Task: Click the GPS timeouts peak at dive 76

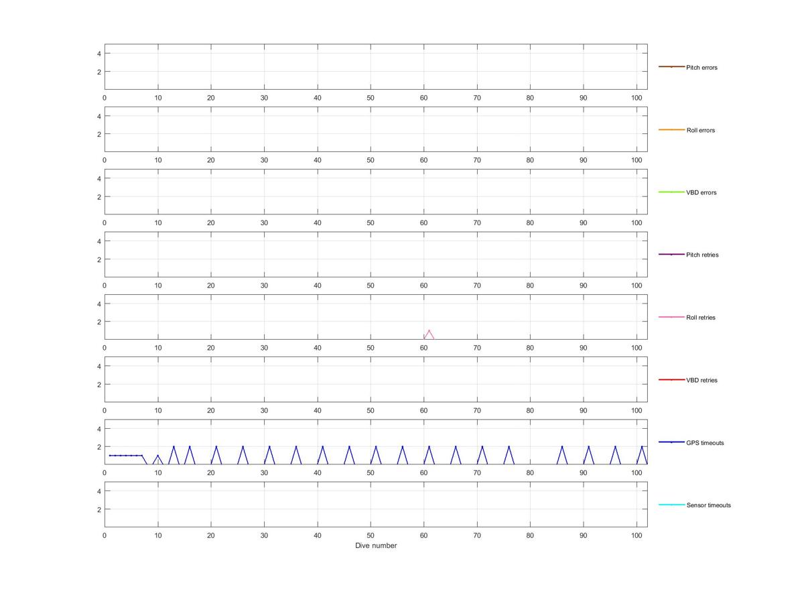Action: (x=509, y=447)
